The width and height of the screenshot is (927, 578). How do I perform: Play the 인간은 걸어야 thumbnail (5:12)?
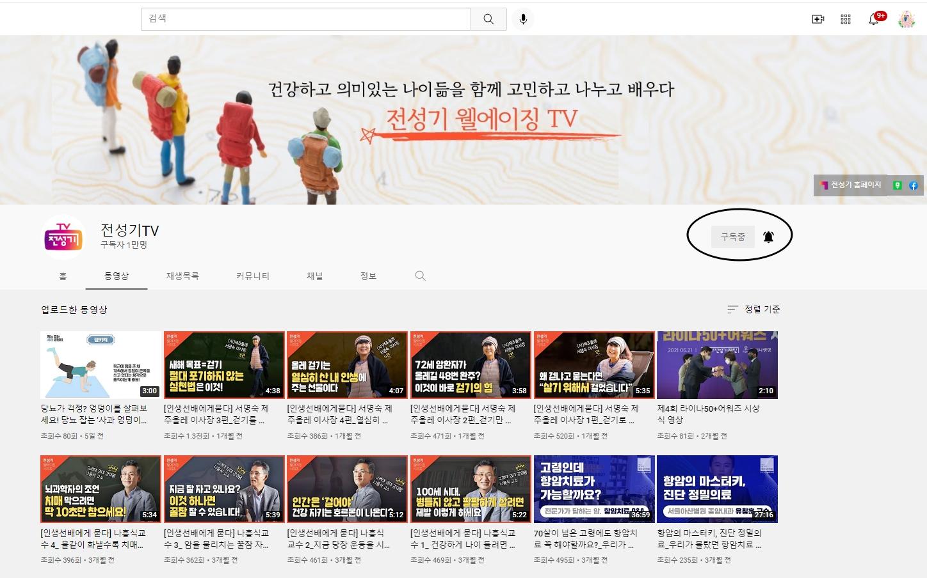[x=348, y=489]
